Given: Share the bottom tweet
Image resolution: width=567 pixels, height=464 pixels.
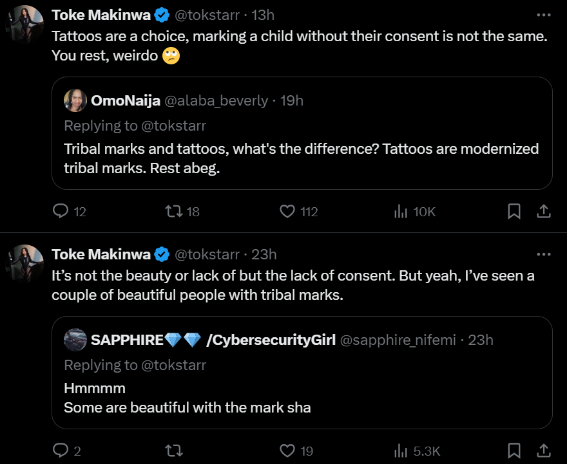Looking at the screenshot, I should (x=543, y=450).
